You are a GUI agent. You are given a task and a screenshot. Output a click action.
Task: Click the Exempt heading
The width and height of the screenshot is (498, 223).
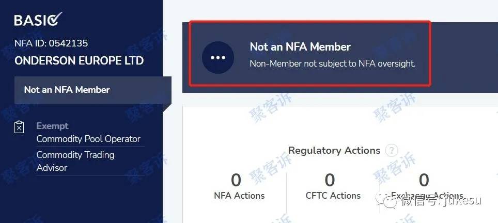(52, 126)
